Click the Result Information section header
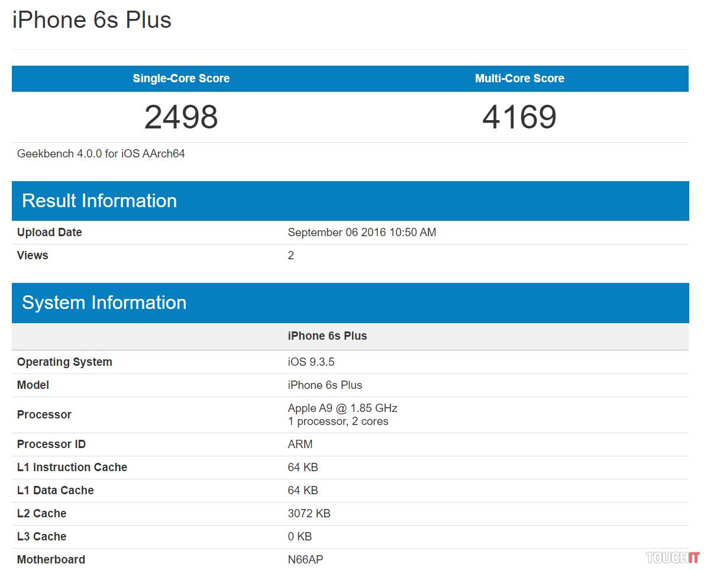The height and width of the screenshot is (570, 707). coord(99,201)
